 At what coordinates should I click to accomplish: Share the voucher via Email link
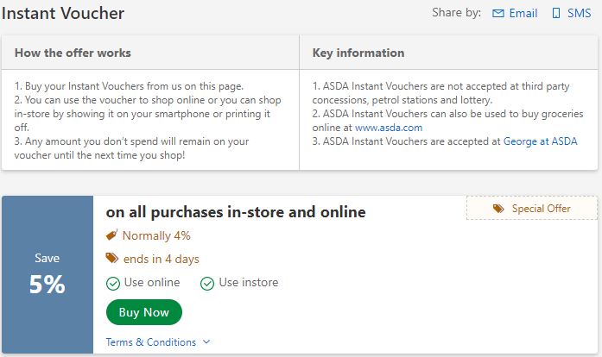(x=523, y=14)
